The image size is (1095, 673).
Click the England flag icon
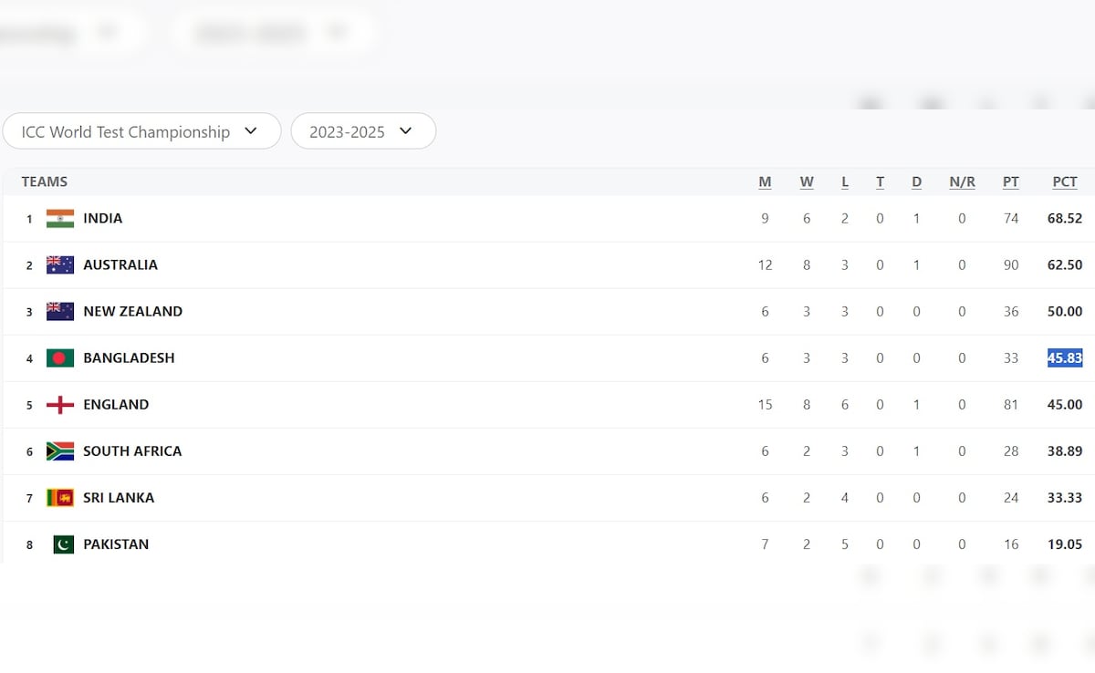tap(60, 405)
